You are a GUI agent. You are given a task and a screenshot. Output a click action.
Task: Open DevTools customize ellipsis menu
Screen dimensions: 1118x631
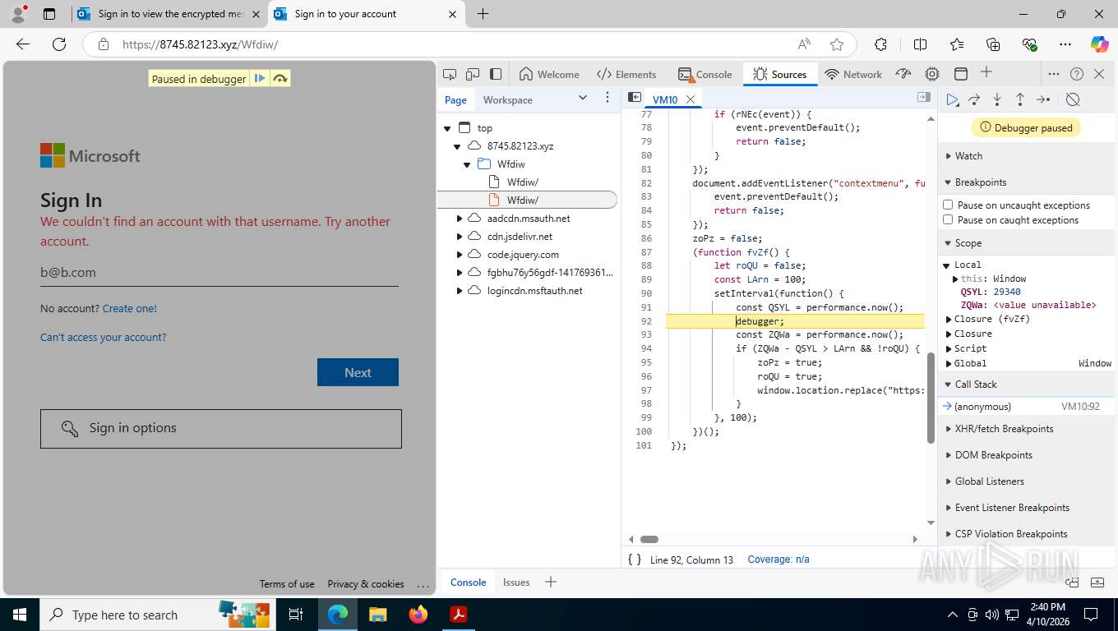click(x=1054, y=74)
